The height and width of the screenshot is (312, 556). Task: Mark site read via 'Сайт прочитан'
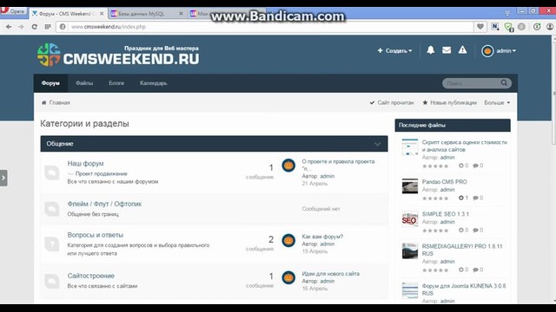click(392, 102)
